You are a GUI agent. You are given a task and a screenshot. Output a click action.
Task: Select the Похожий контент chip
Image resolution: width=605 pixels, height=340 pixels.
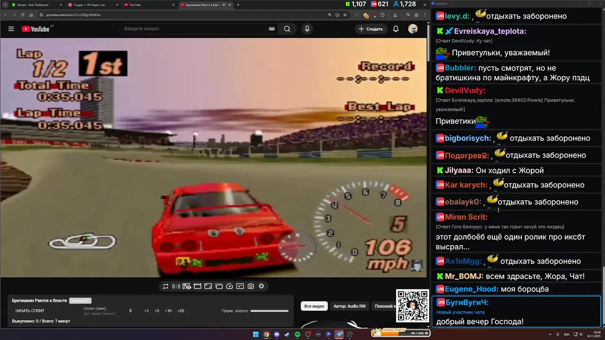[x=383, y=306]
